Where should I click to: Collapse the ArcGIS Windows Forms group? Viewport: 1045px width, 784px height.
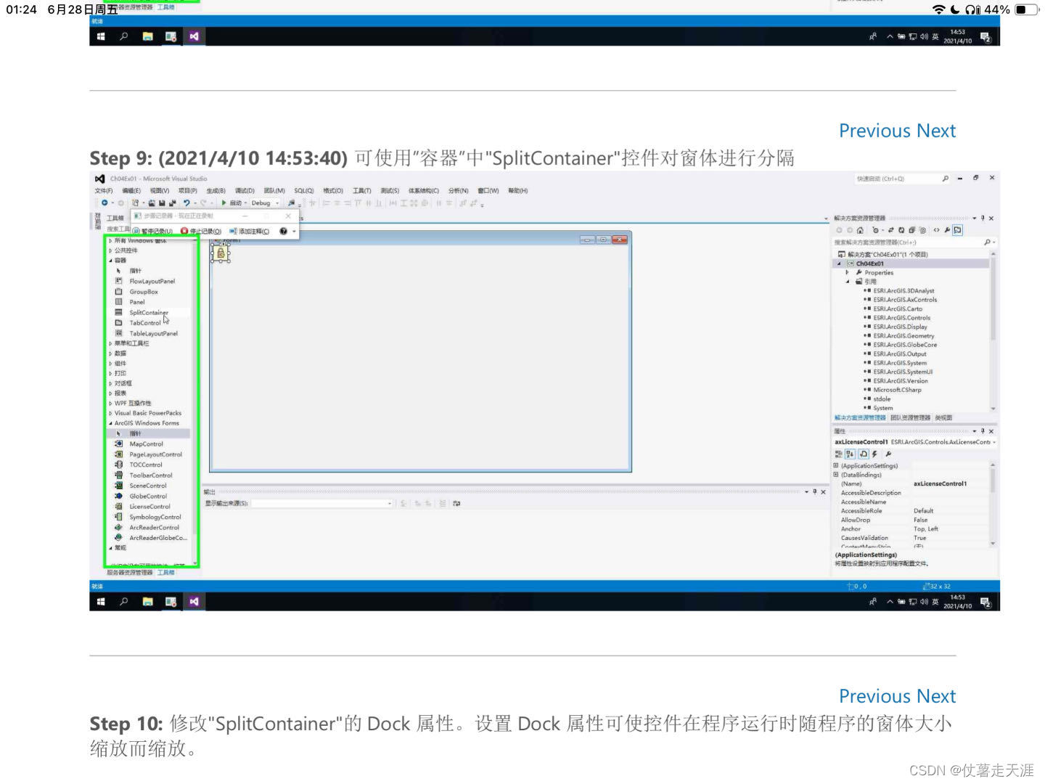point(111,422)
